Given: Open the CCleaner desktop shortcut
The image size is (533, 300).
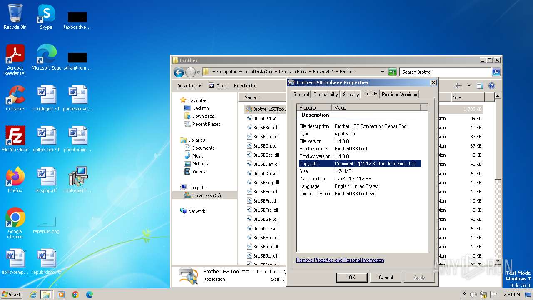Looking at the screenshot, I should [x=15, y=98].
